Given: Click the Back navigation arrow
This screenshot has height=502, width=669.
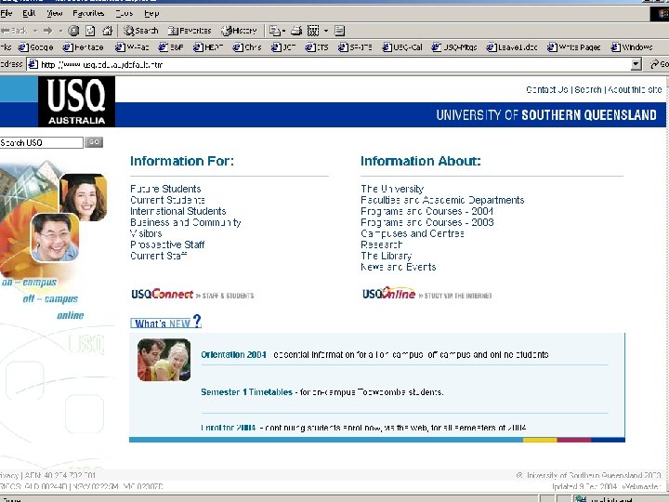Looking at the screenshot, I should pos(15,31).
